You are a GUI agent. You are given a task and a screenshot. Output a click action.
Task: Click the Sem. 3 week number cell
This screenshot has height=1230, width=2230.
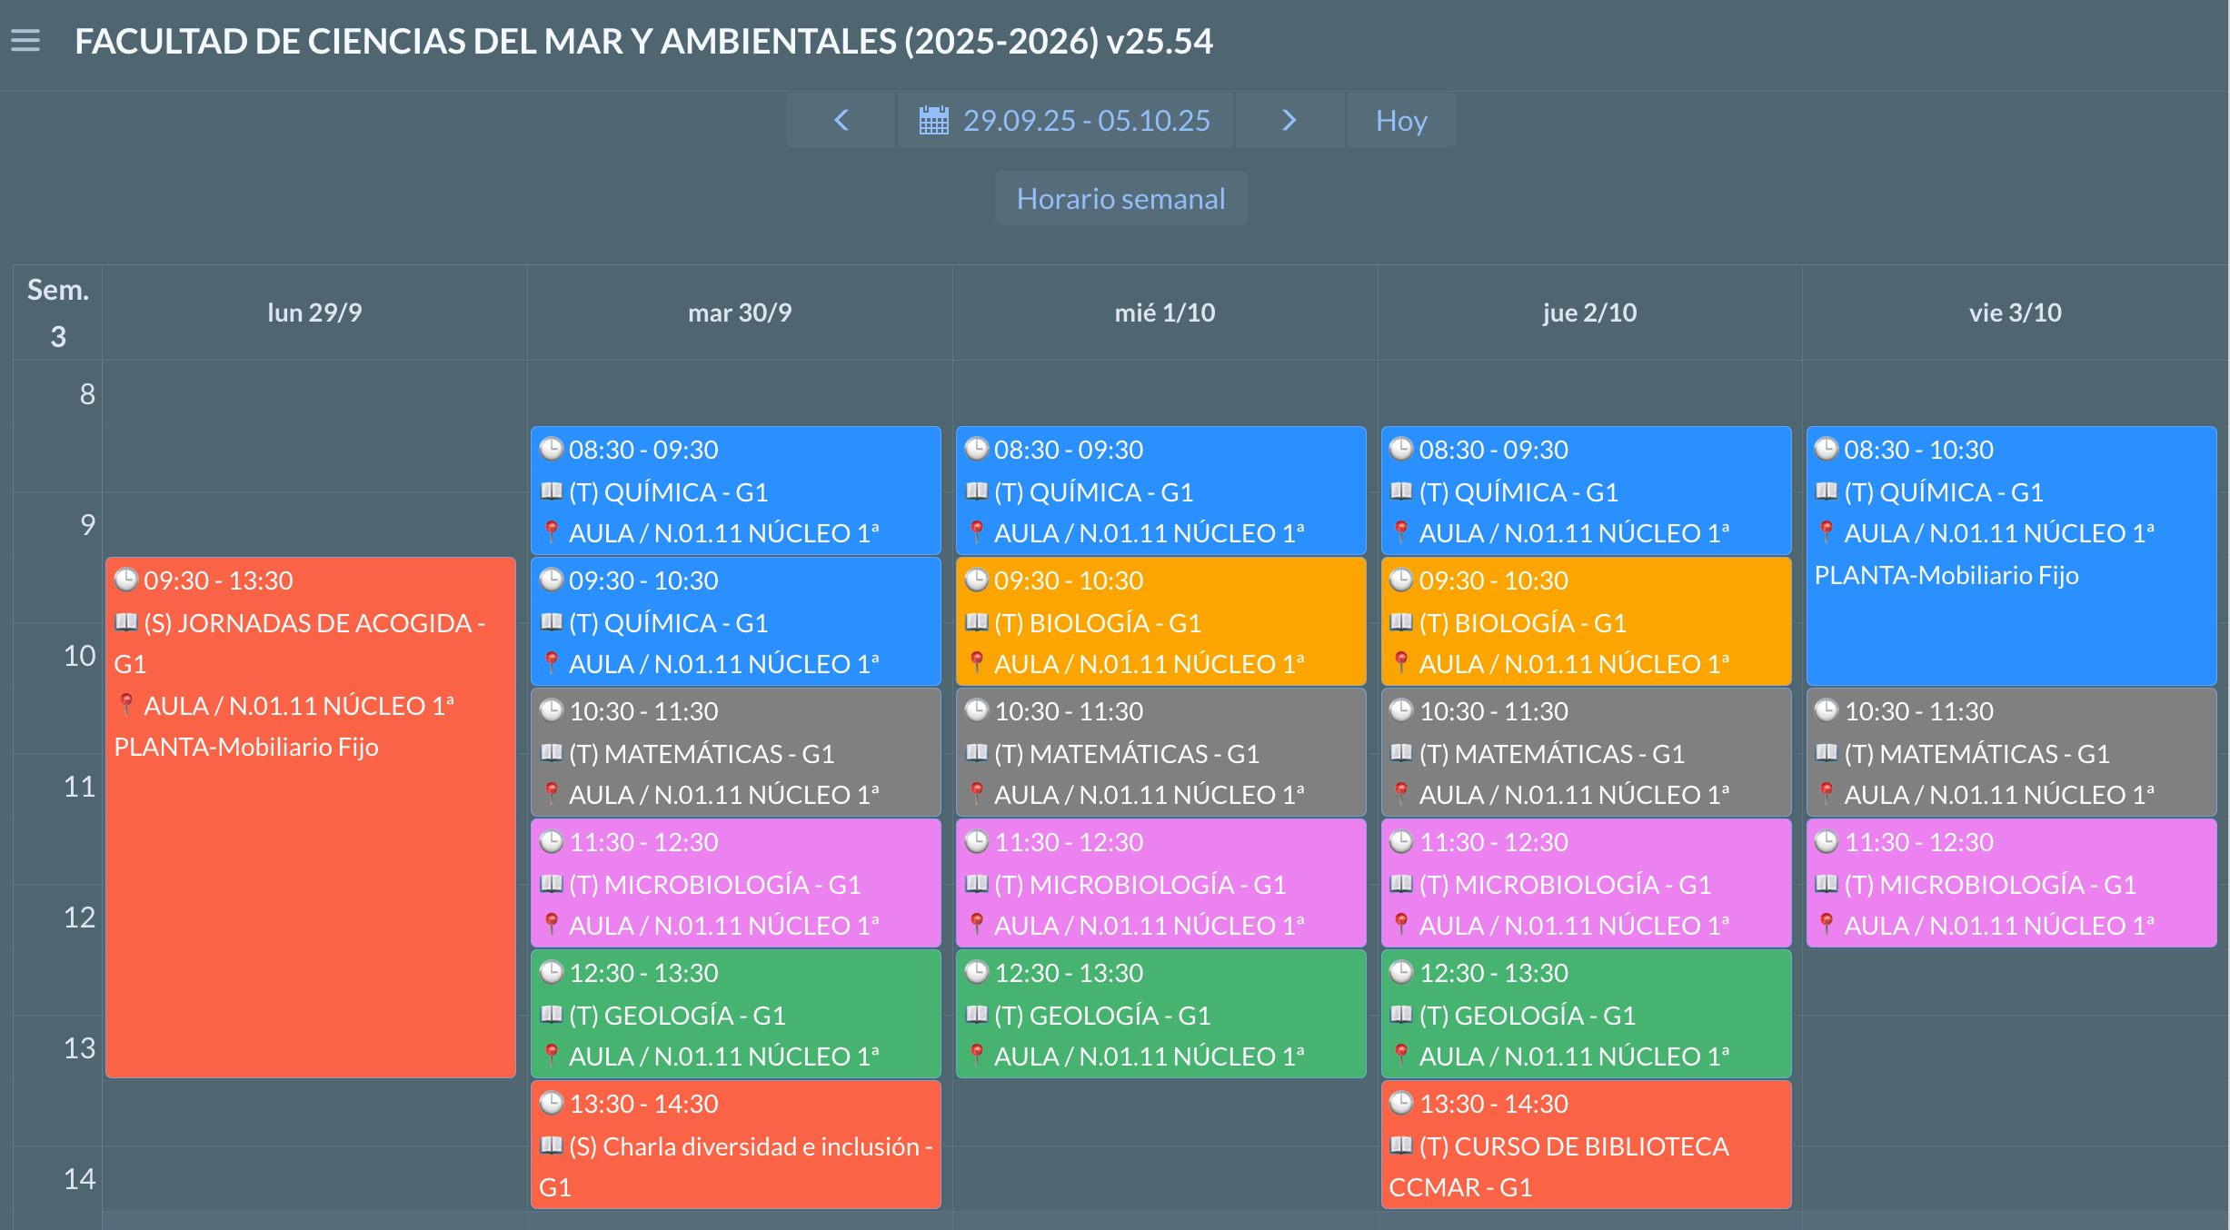[57, 312]
